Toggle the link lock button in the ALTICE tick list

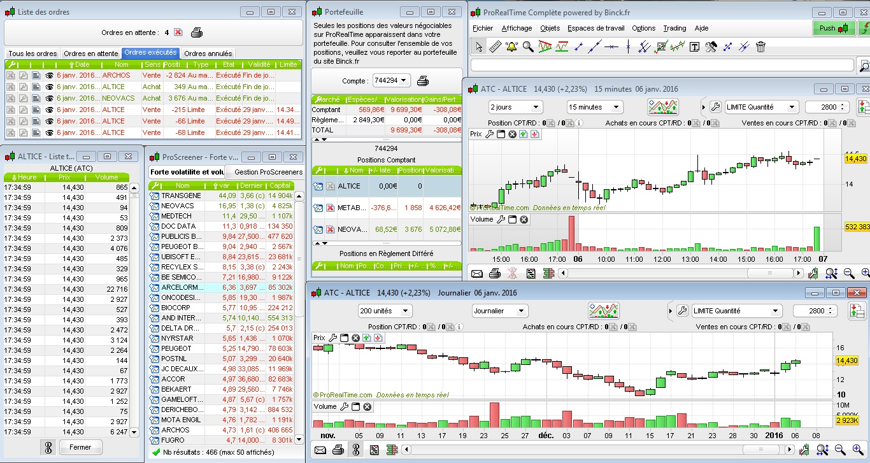pyautogui.click(x=48, y=447)
